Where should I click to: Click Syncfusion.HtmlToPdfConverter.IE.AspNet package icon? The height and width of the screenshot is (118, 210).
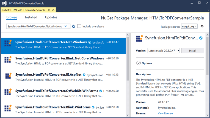click(8, 76)
